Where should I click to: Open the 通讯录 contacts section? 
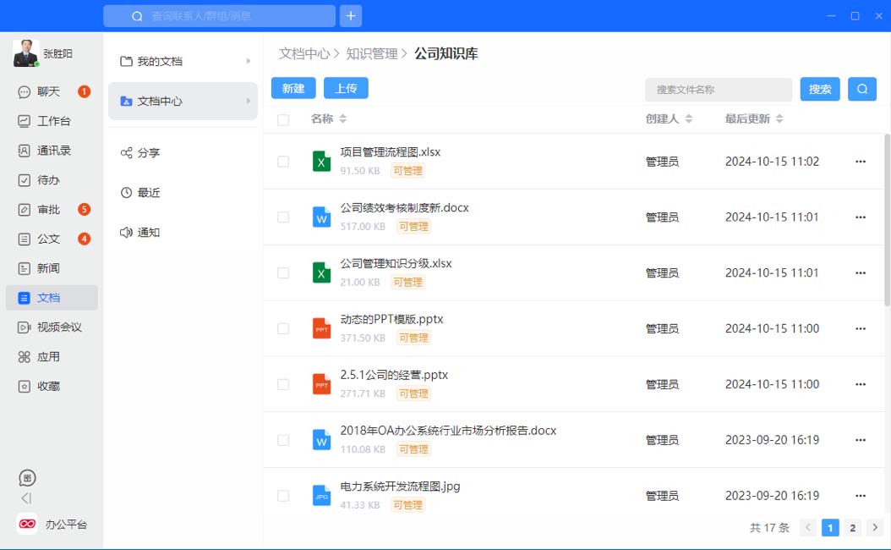point(53,151)
